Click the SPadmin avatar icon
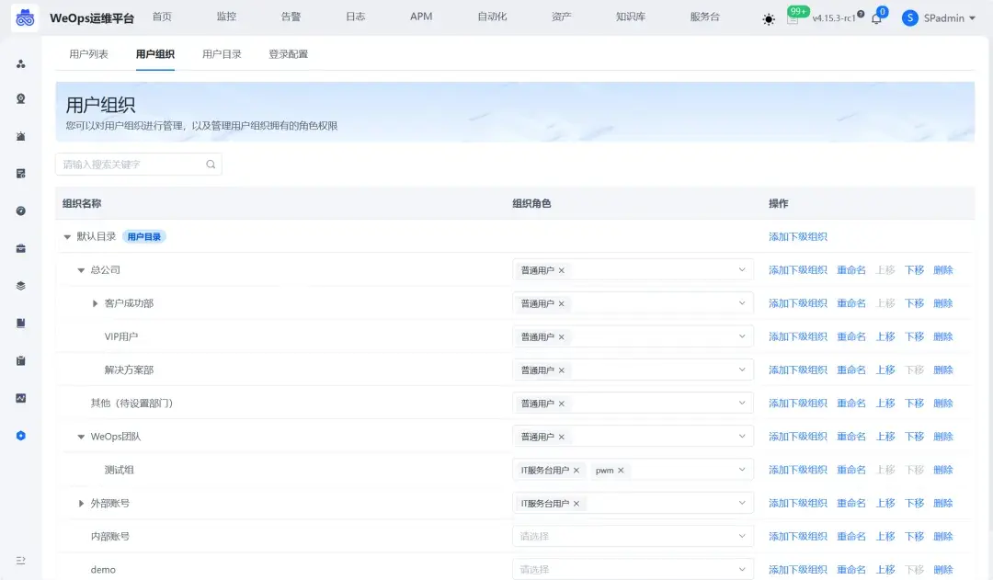 910,17
